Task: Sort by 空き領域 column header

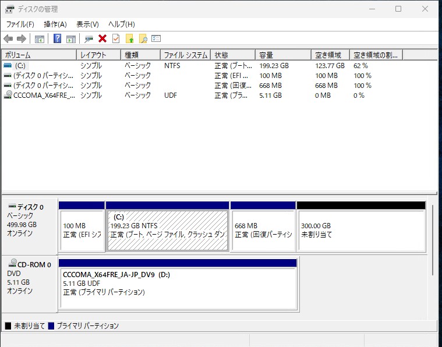Action: (330, 55)
